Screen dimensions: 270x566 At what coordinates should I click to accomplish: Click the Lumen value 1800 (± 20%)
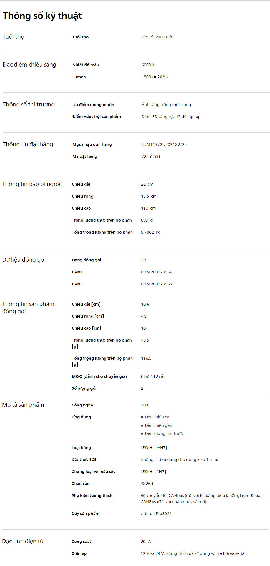click(154, 77)
